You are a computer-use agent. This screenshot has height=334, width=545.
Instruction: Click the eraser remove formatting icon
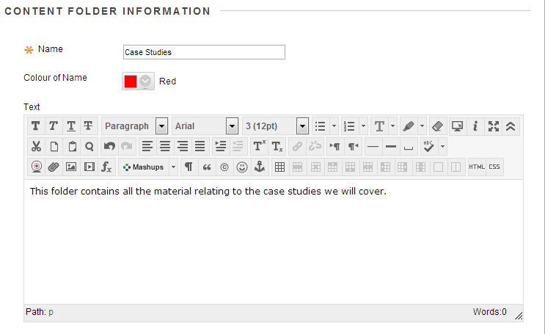coord(437,126)
